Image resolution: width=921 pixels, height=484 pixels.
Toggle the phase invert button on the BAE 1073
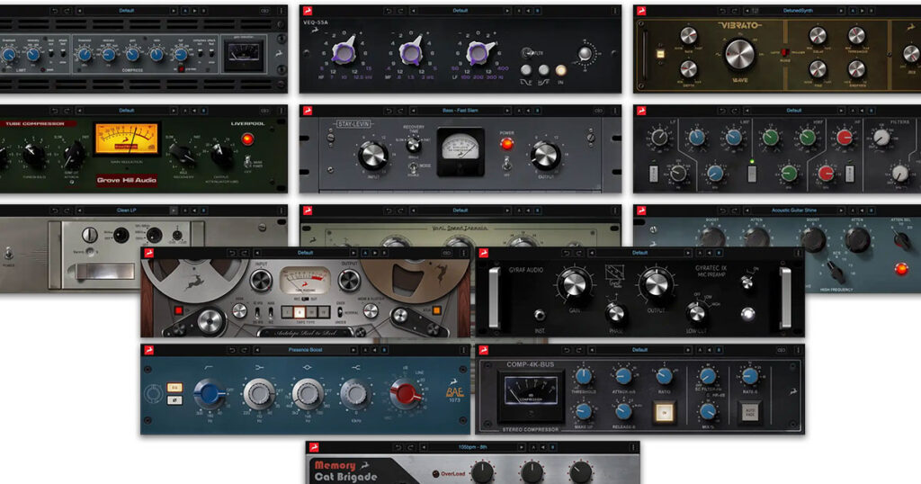click(x=174, y=400)
